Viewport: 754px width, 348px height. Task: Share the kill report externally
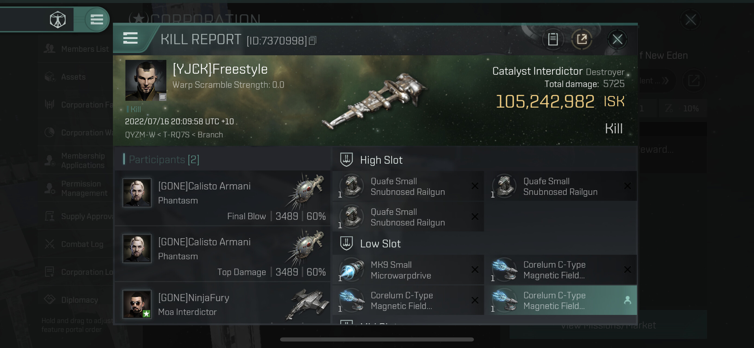[582, 39]
